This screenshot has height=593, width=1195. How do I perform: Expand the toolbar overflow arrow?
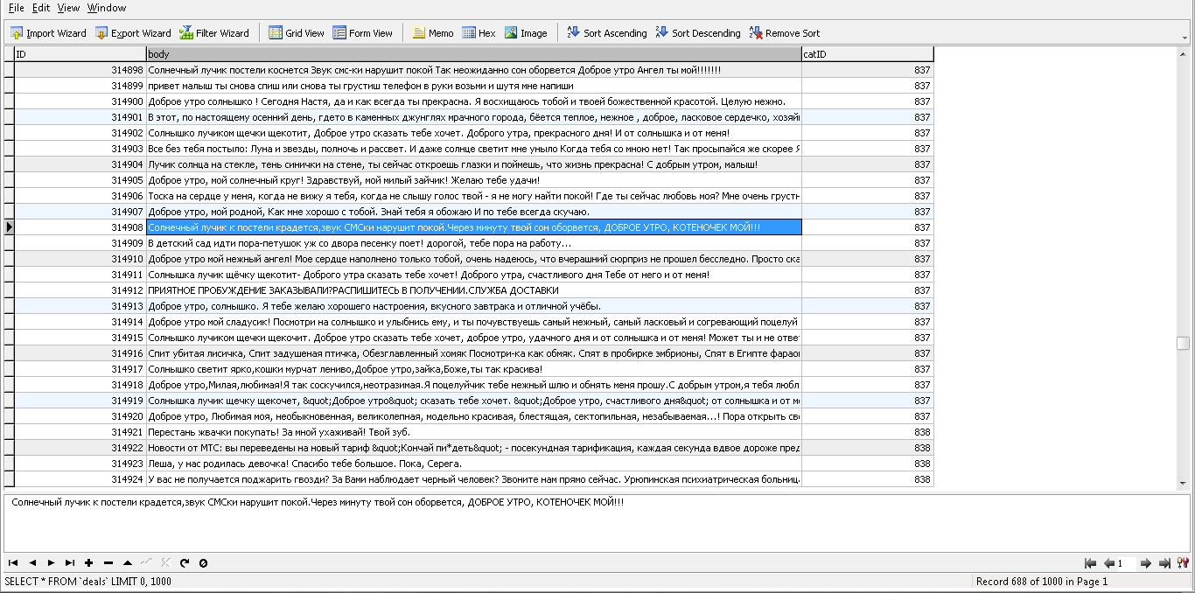tap(1185, 38)
